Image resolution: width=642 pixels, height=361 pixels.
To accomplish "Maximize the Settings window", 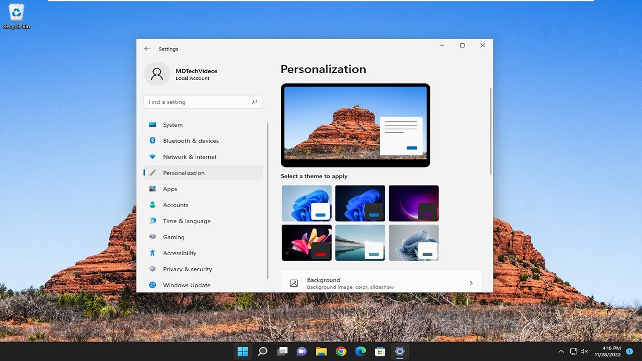I will (462, 45).
